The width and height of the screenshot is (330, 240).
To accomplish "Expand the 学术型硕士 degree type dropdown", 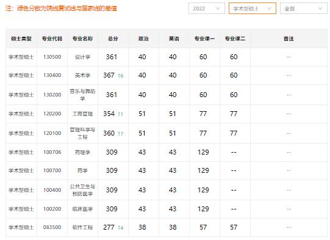I will [252, 9].
